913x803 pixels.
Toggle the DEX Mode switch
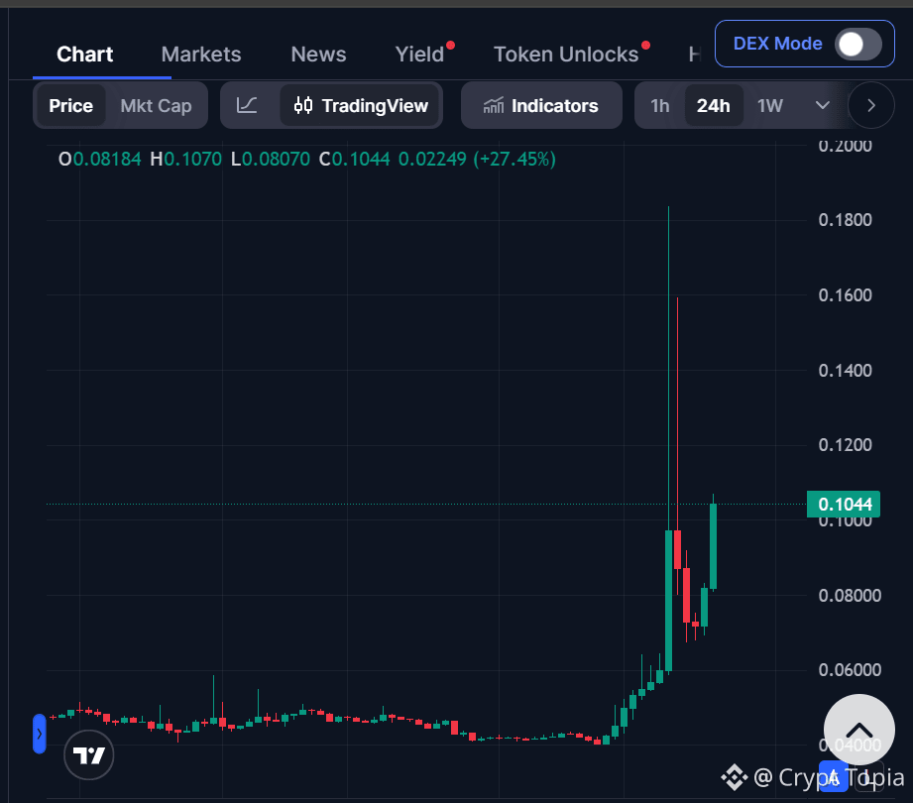click(857, 45)
